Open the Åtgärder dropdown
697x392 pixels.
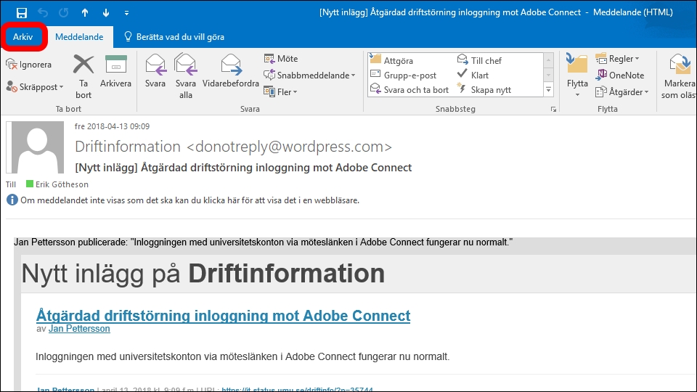click(x=622, y=92)
